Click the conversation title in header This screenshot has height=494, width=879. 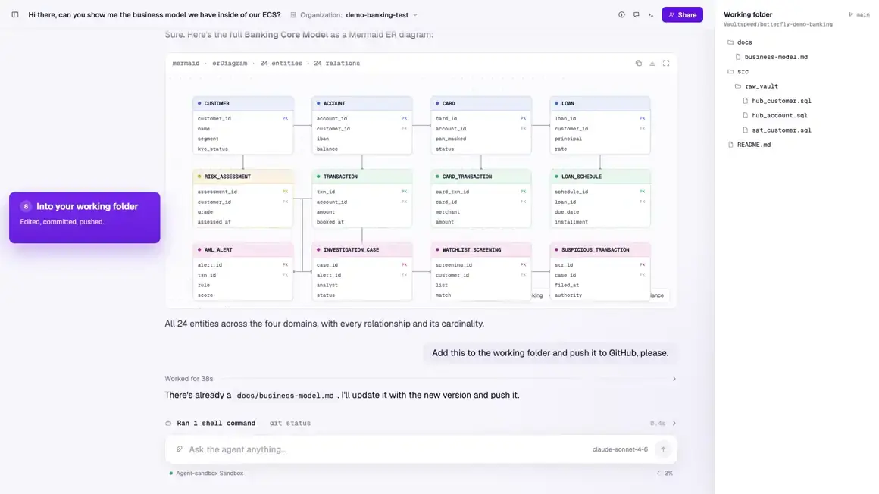pos(154,15)
